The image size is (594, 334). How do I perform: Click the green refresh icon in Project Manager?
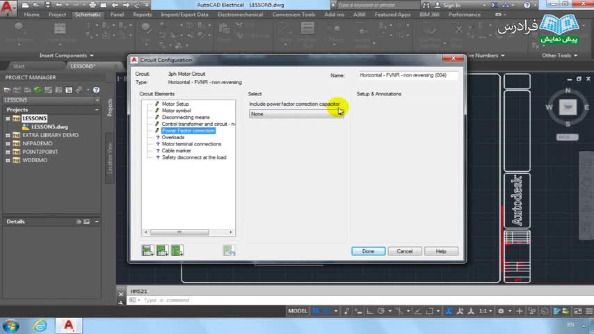(38, 90)
